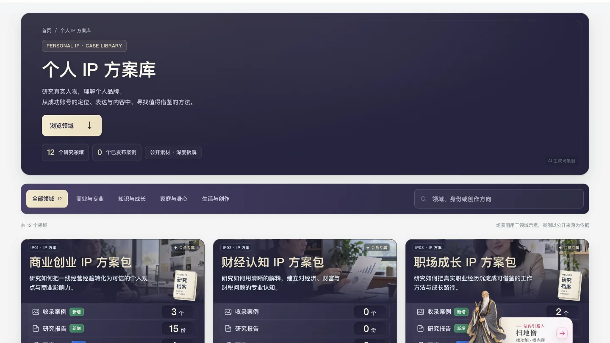Open the 职场成长 IP 方案包 title
610x343 pixels.
(465, 262)
